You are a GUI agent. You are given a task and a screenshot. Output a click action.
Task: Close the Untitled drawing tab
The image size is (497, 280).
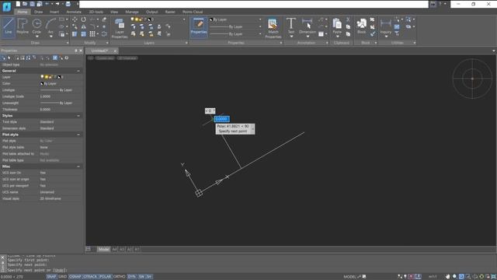point(115,51)
